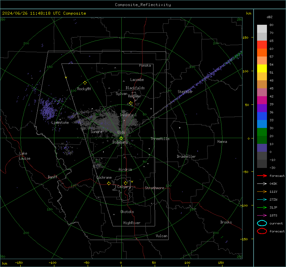Click the slate-violet 0-10 dBZ swatch

pos(262,148)
